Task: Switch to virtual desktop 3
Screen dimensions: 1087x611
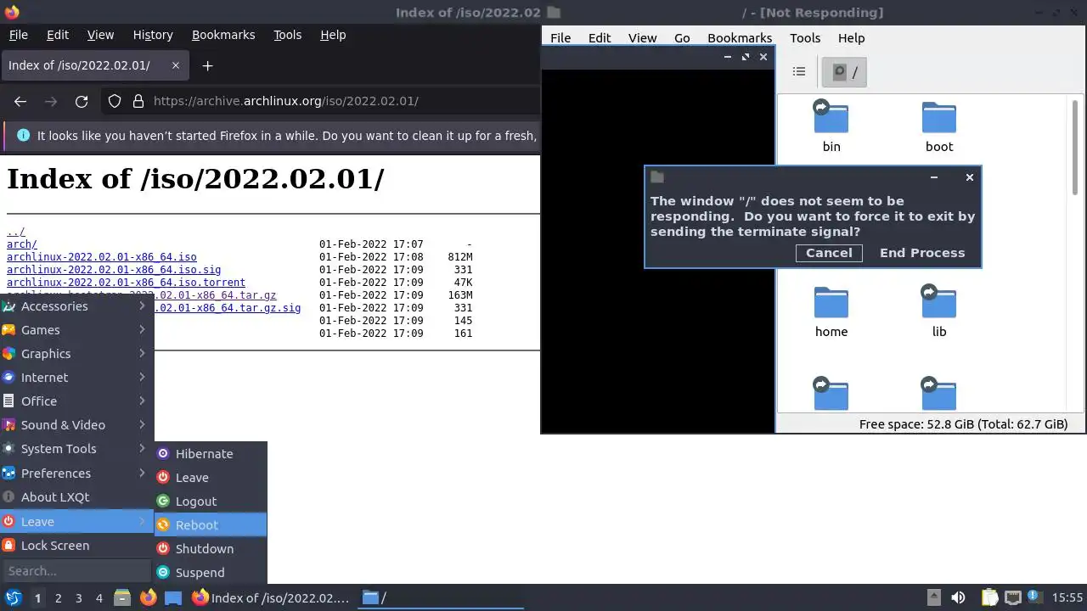Action: click(x=79, y=598)
